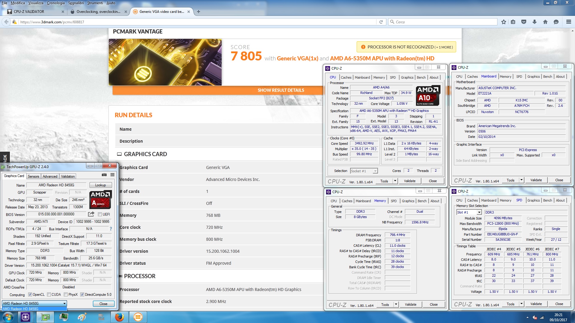Click the +1 MORE warning banner
This screenshot has width=575, height=323.
(406, 47)
